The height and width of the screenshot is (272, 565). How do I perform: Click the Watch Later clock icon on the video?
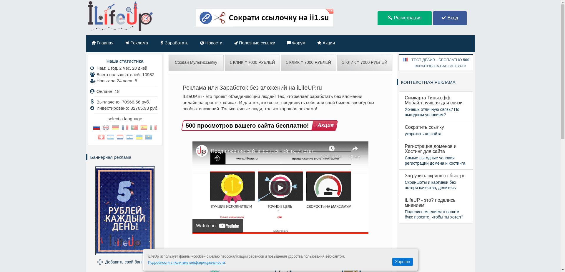pyautogui.click(x=332, y=148)
